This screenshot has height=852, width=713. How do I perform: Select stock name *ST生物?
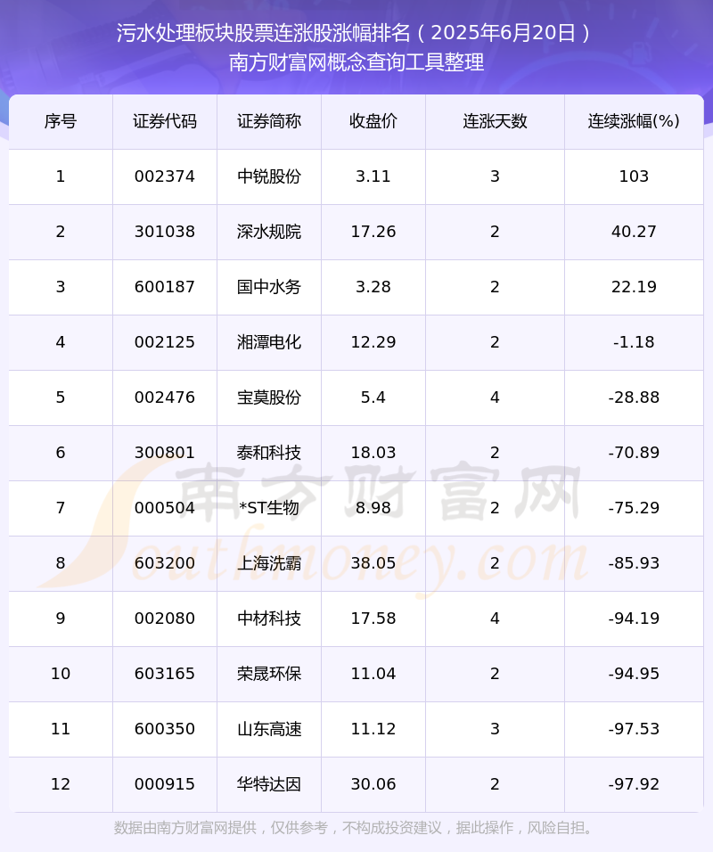click(269, 508)
